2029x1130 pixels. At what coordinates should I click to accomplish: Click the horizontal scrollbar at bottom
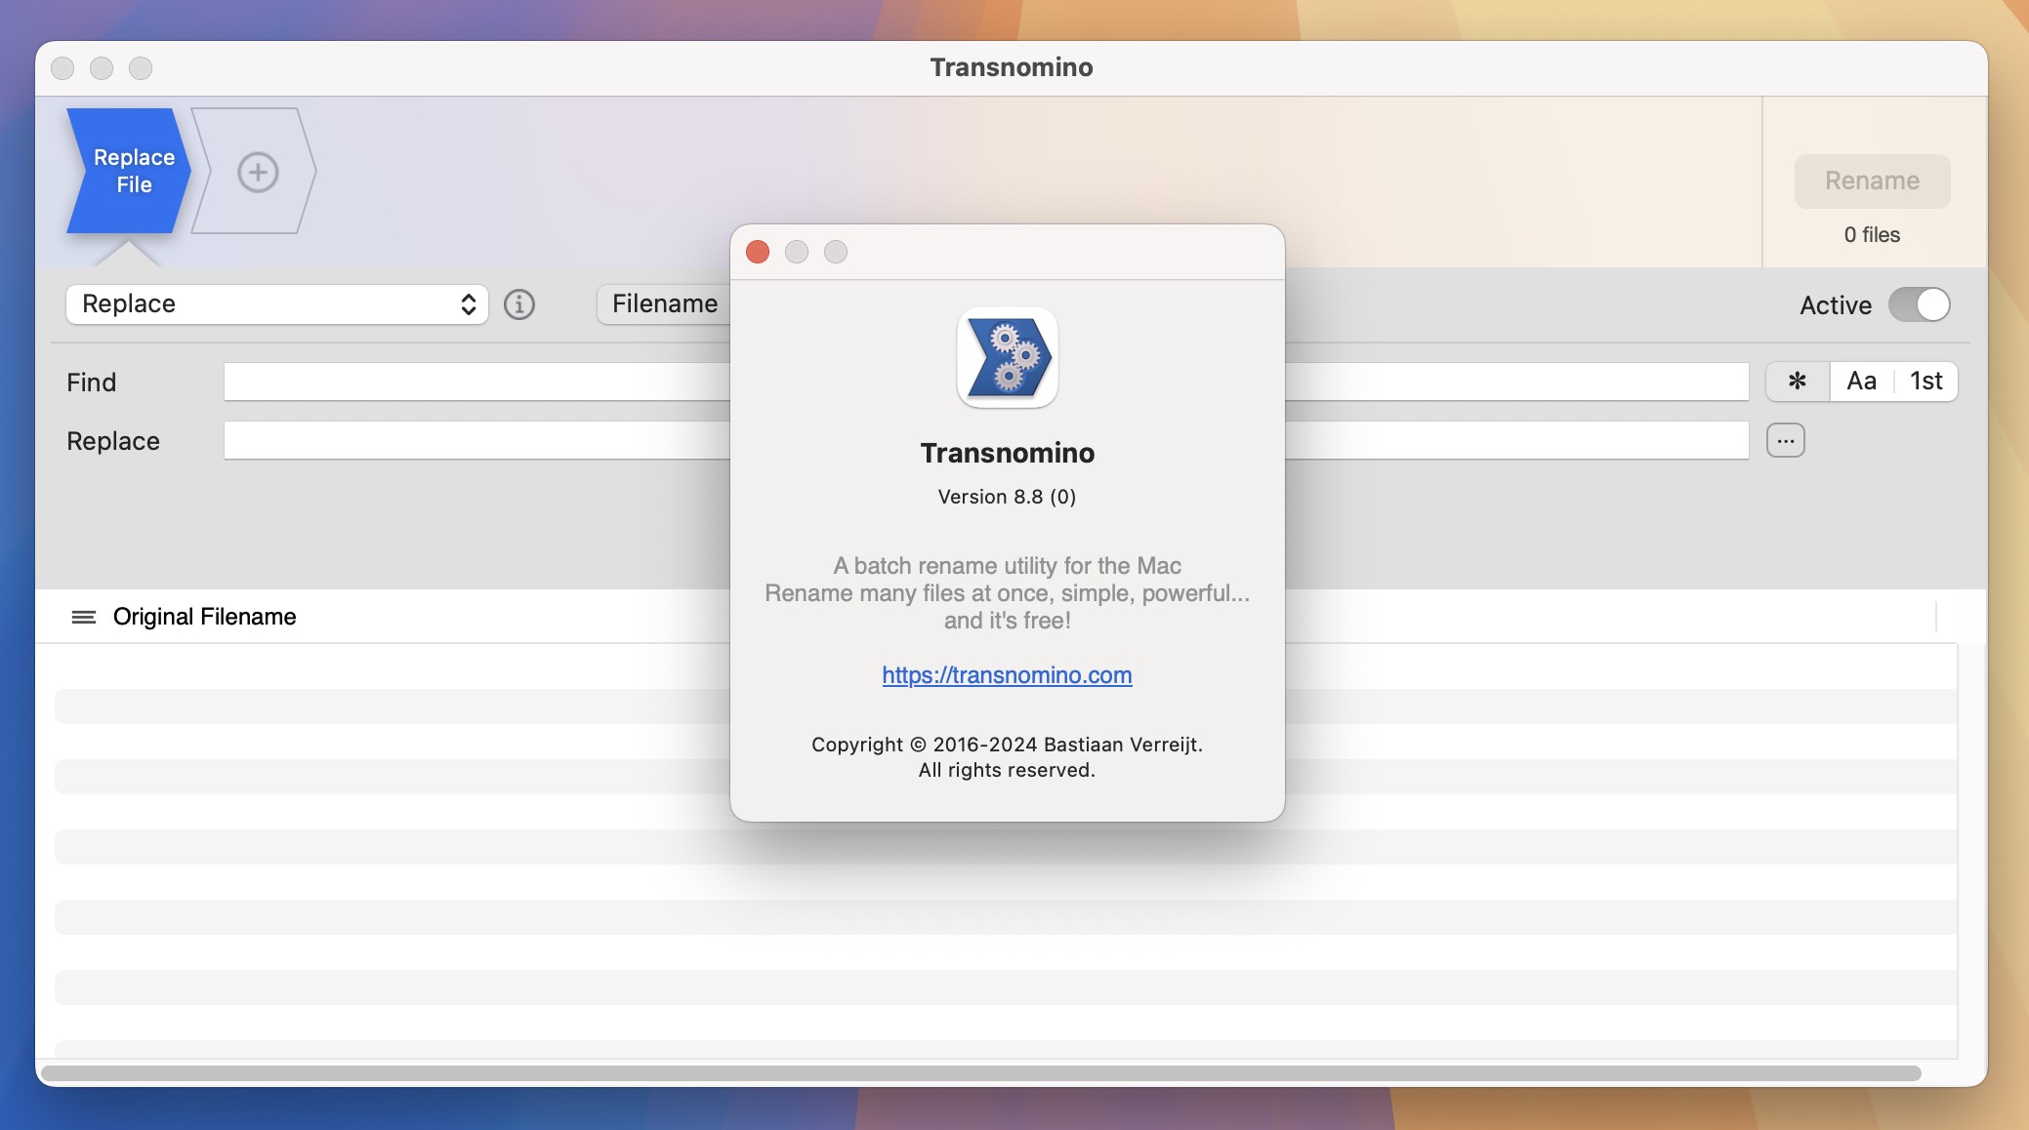pos(981,1072)
